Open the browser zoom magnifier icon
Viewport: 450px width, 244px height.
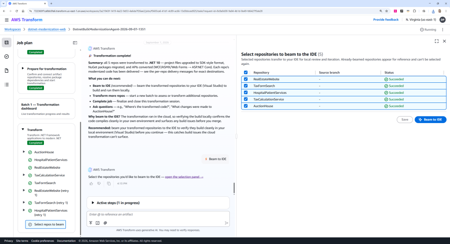coord(381,11)
